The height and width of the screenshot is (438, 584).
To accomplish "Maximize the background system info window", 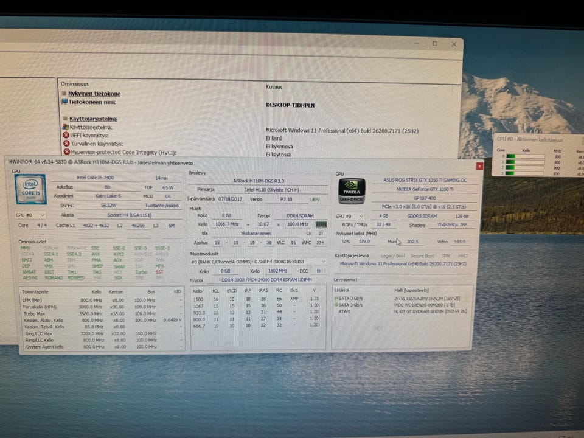I will 434,44.
